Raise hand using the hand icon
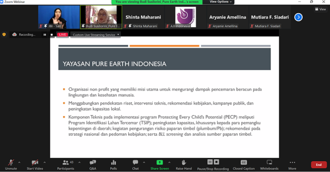 coord(184,163)
